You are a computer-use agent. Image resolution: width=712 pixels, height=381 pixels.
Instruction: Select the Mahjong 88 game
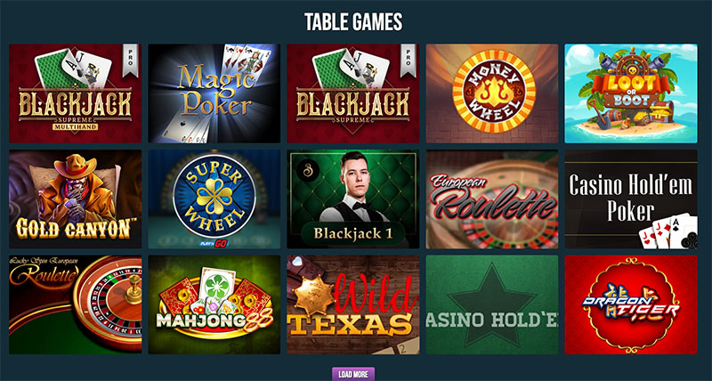point(214,304)
